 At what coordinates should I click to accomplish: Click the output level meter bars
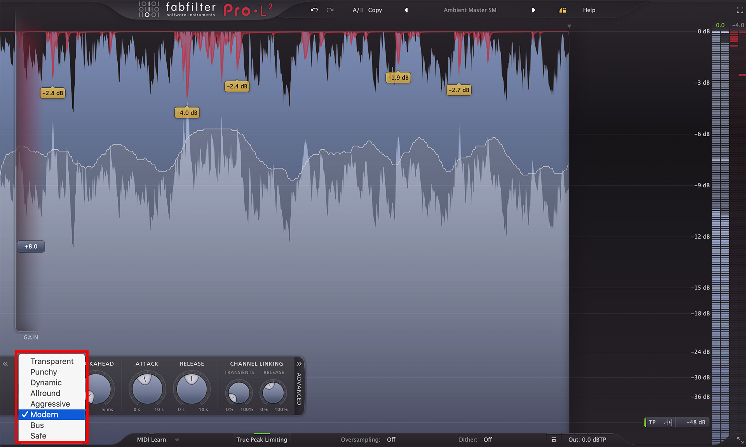(x=720, y=237)
